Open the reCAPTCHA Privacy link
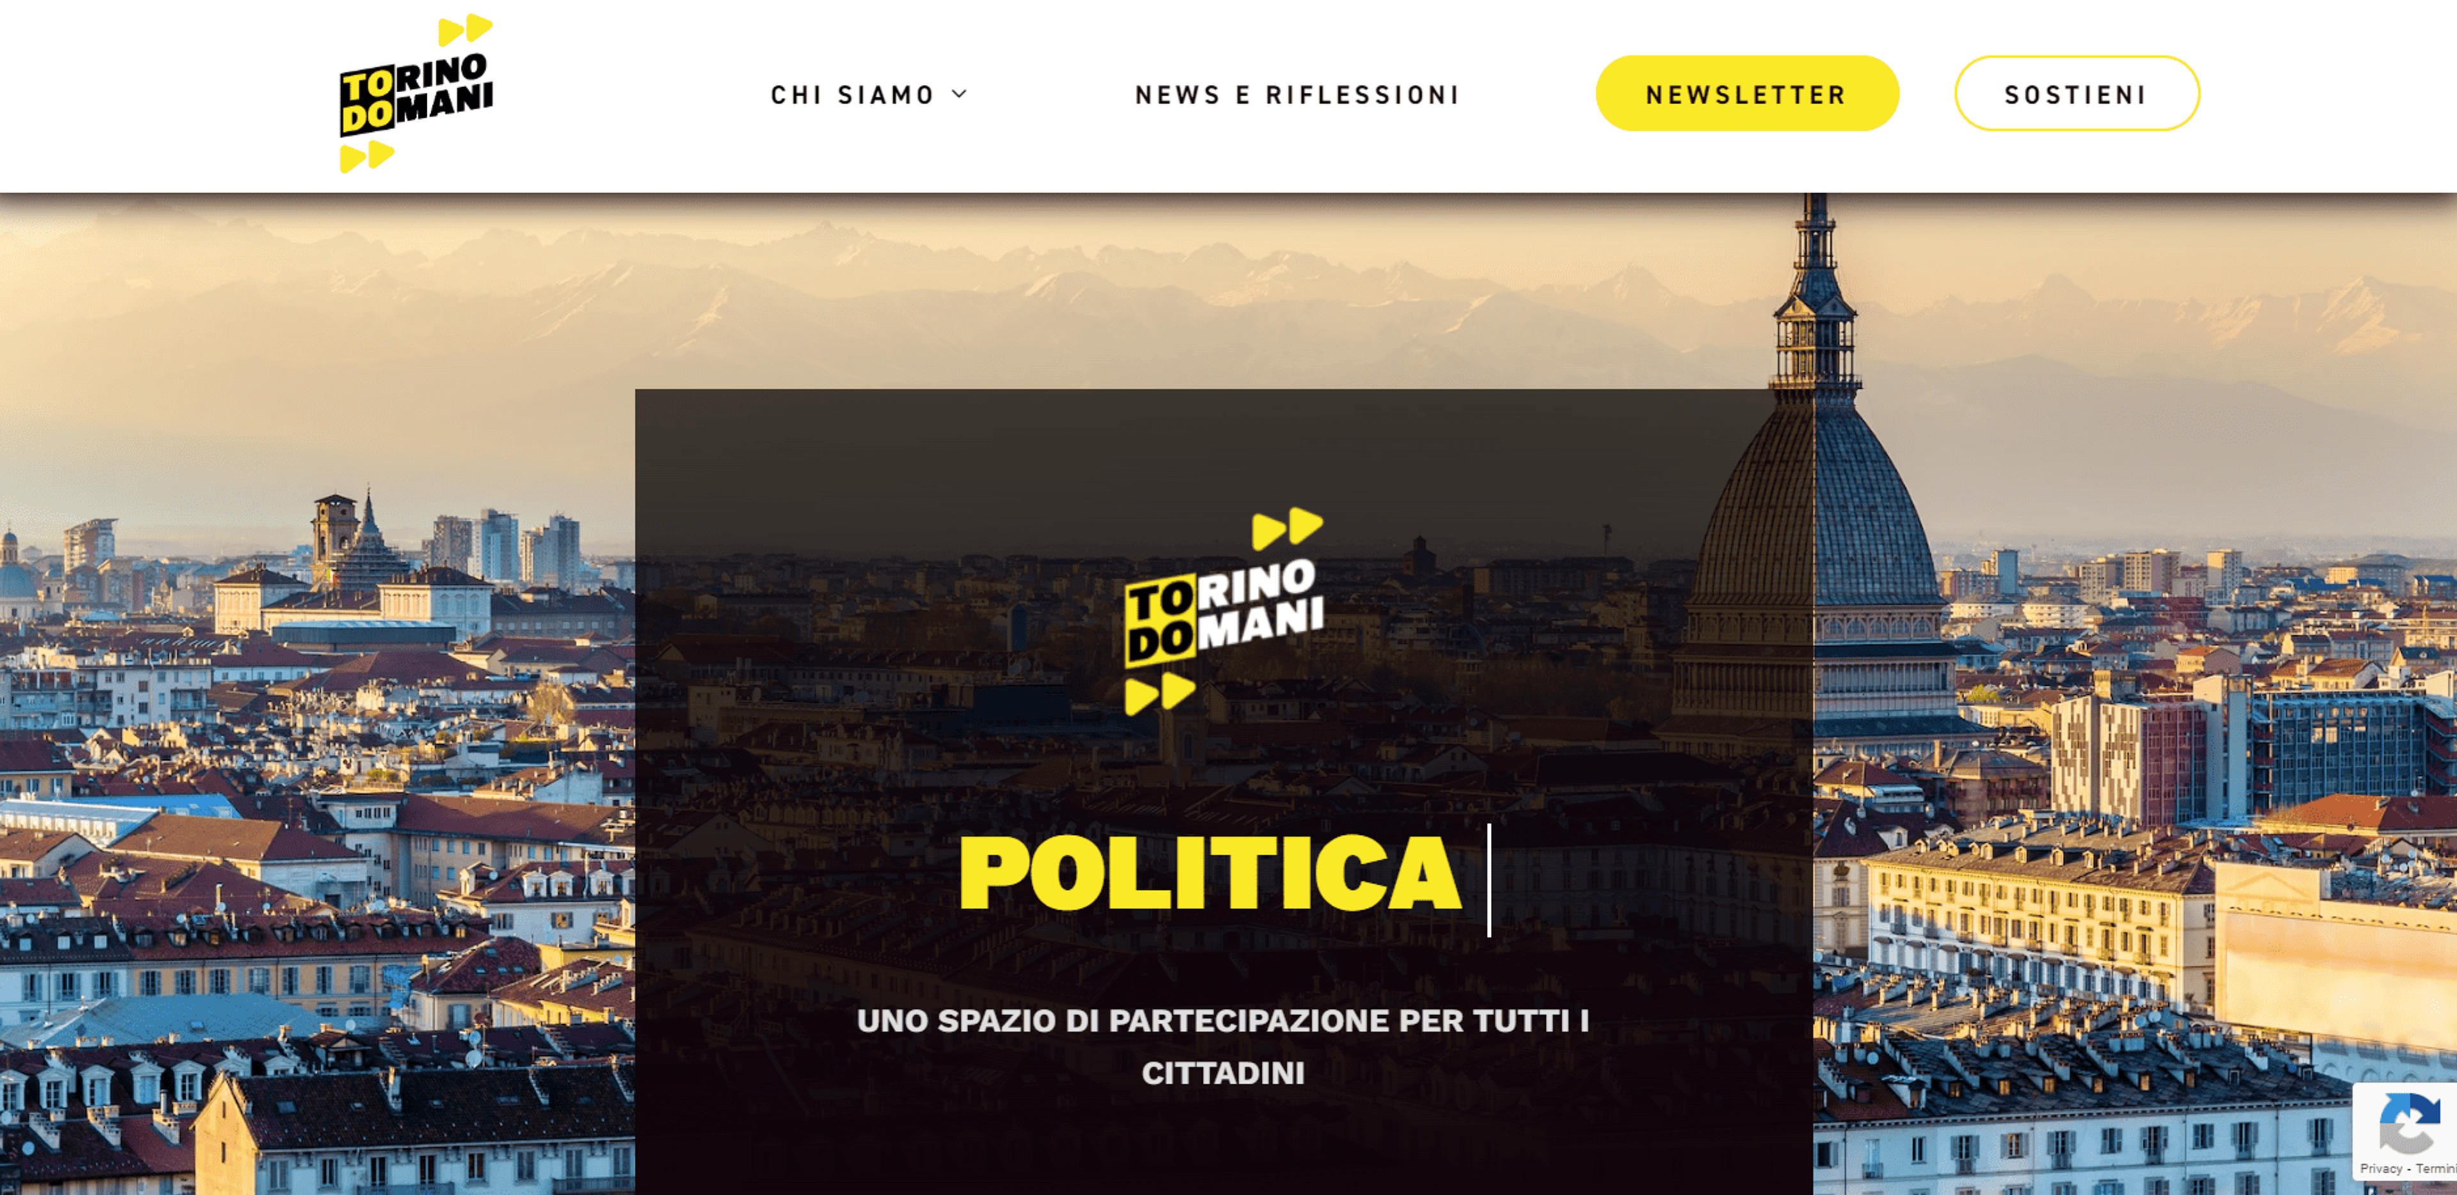 tap(2381, 1168)
